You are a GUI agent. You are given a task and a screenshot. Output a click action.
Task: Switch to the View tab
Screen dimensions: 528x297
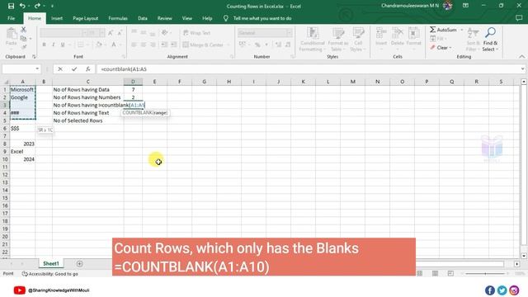point(187,18)
